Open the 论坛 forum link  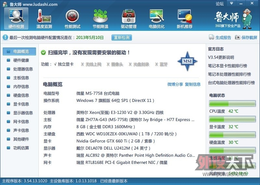click(x=220, y=4)
